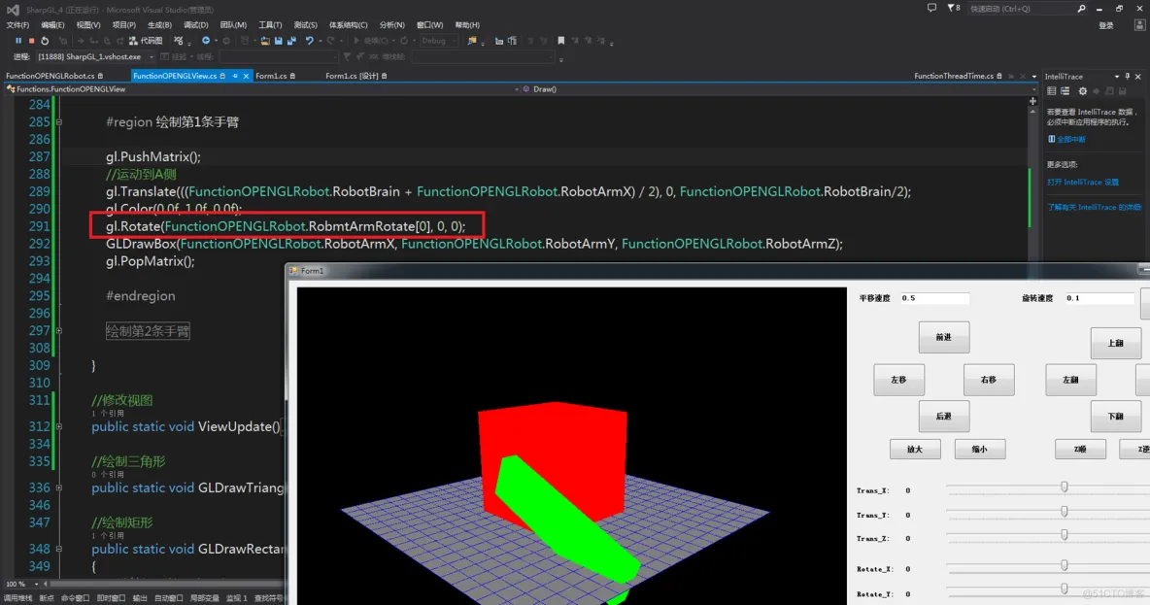Click the 旋转速度 input field showing 0.1
1150x605 pixels.
1099,298
